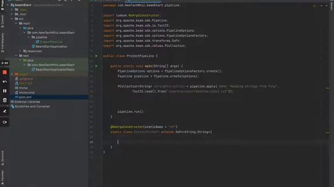The image size is (334, 187).
Task: Select the mvnw.cmd file
Action: point(27,92)
